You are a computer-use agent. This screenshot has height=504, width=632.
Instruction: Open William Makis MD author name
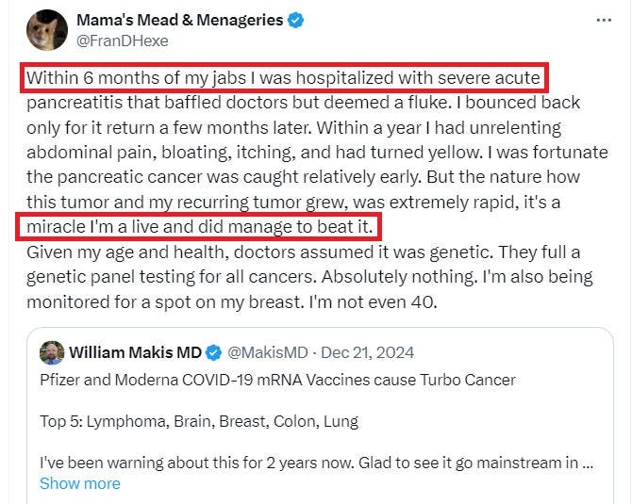click(135, 353)
